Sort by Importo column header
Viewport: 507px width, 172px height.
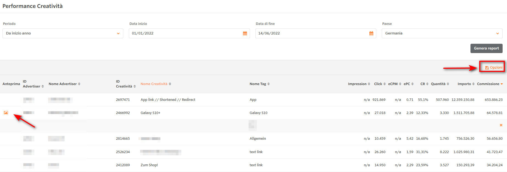pos(464,84)
